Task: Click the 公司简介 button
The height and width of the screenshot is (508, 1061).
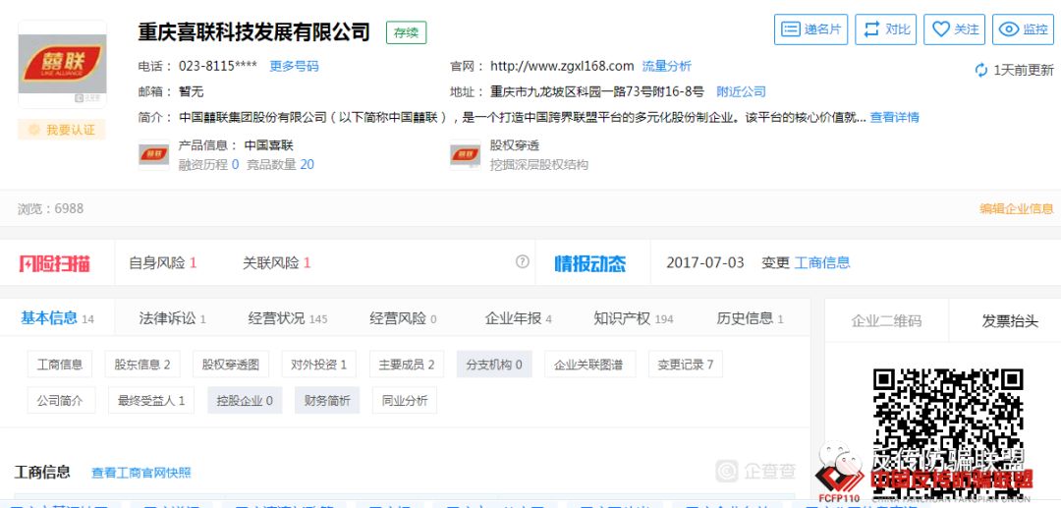Action: [62, 401]
